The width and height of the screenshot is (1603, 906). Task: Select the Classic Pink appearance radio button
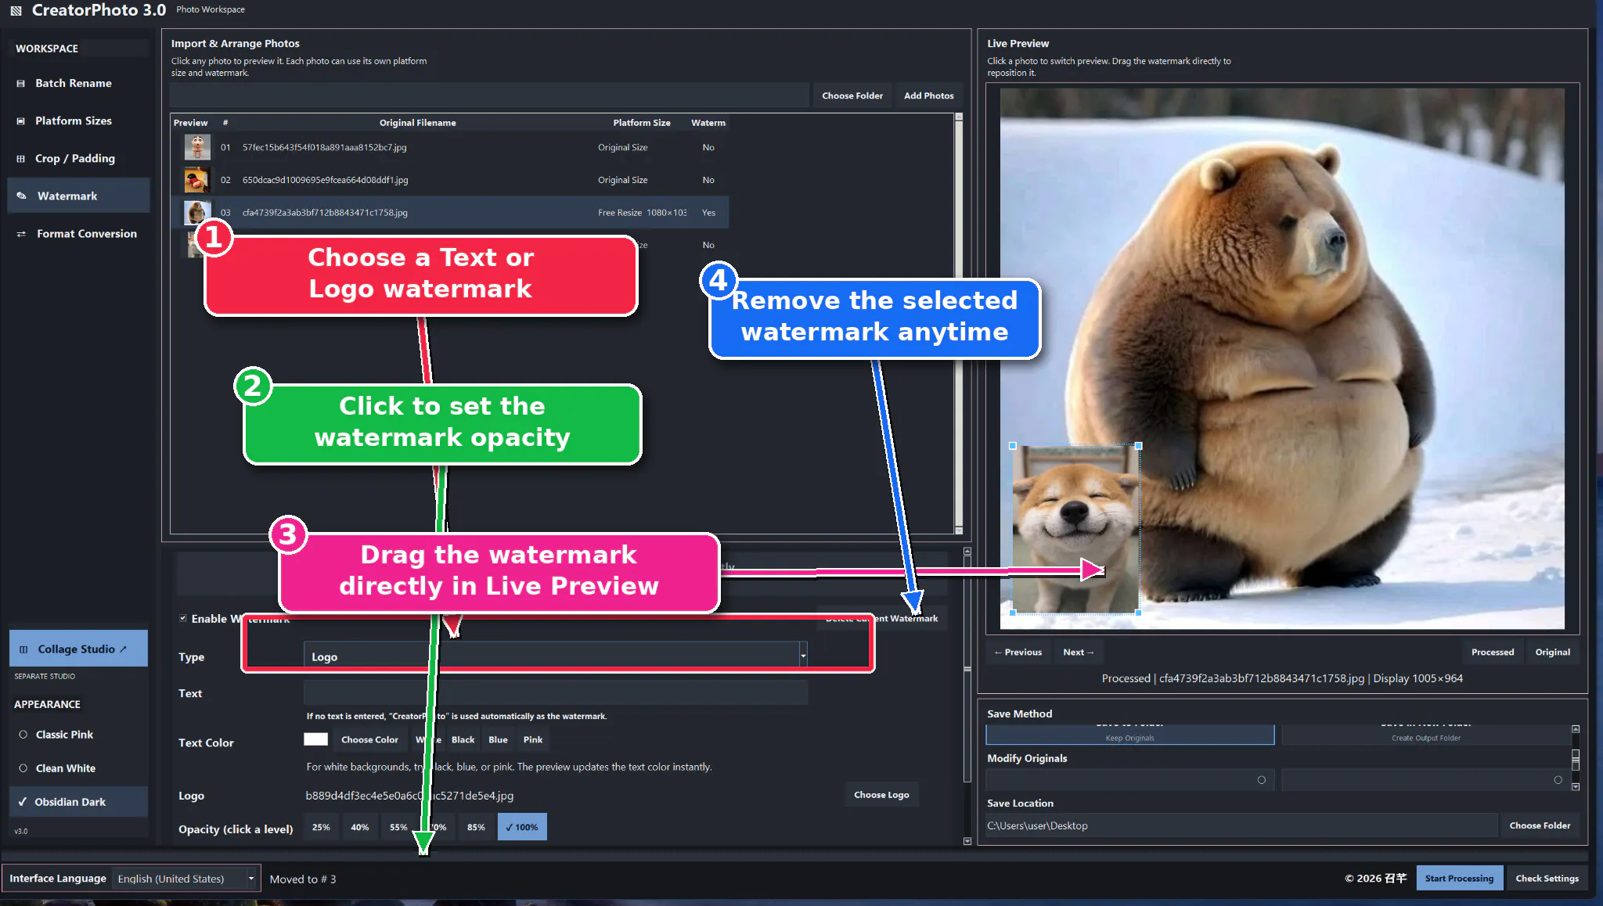click(x=23, y=735)
